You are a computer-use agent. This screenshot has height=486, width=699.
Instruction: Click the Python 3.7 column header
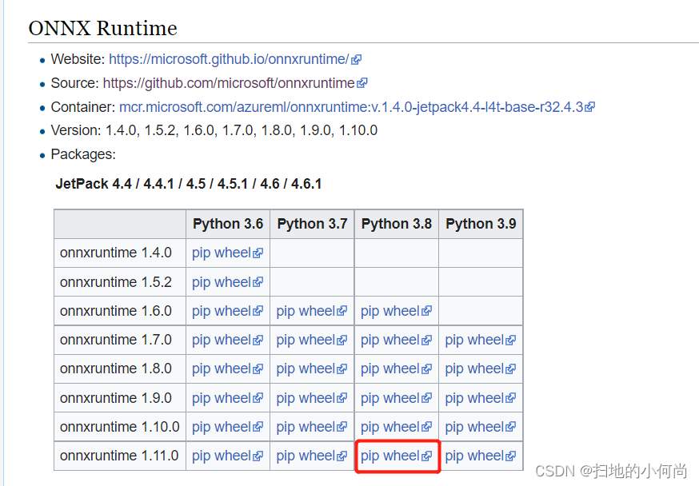tap(312, 224)
